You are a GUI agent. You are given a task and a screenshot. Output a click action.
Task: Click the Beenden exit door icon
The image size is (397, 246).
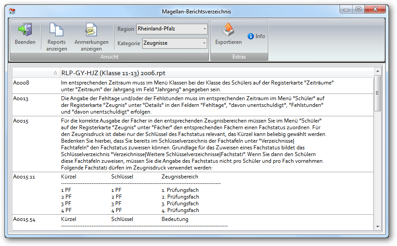point(25,30)
